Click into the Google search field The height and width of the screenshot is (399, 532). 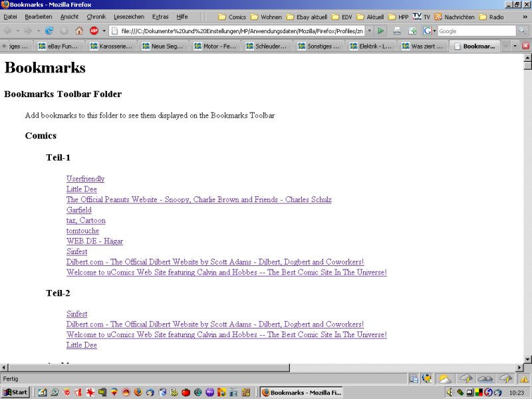click(477, 31)
